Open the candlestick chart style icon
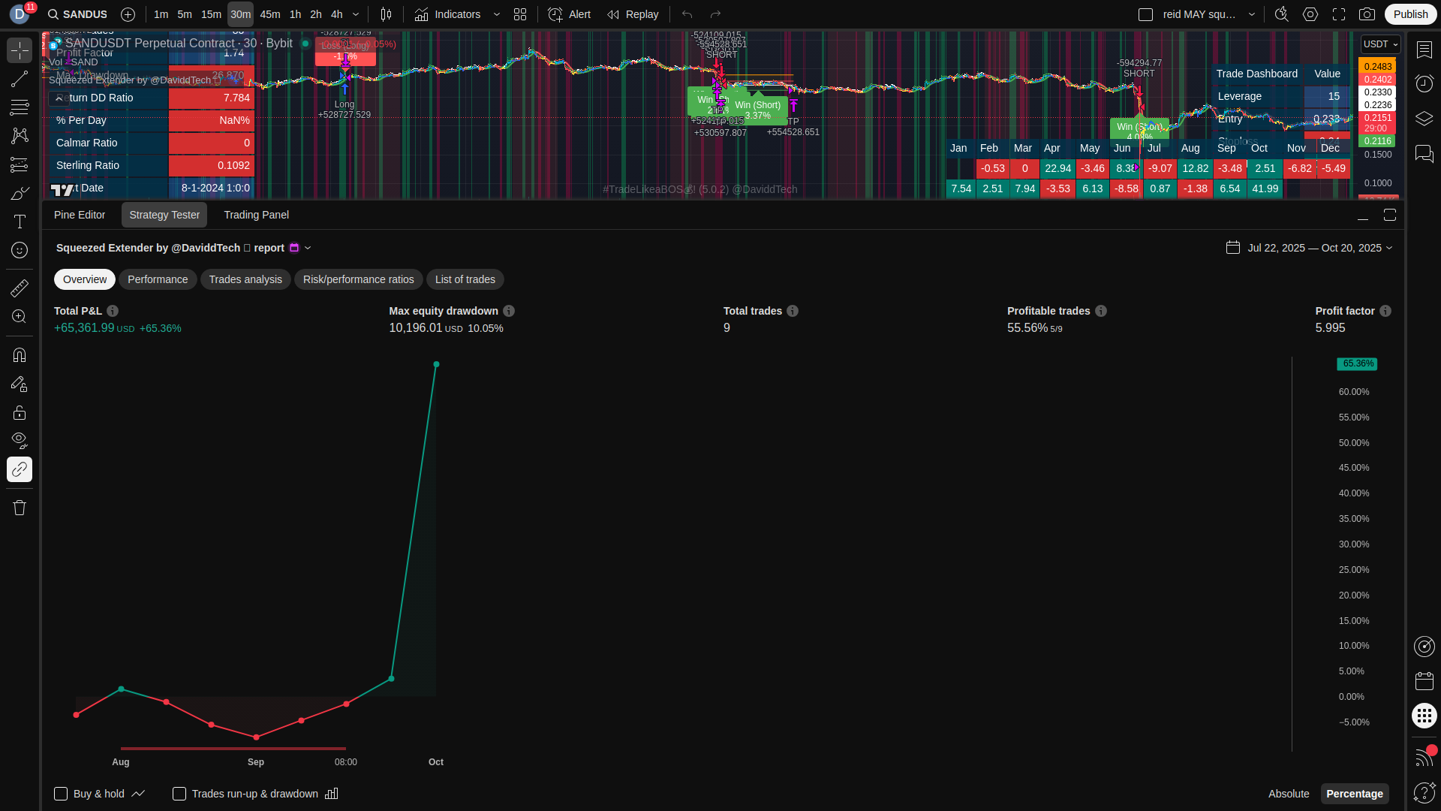 [386, 14]
